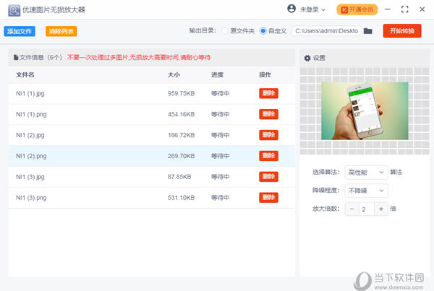Click 等待中 status of NI1 (3).png
434x291 pixels.
[221, 198]
